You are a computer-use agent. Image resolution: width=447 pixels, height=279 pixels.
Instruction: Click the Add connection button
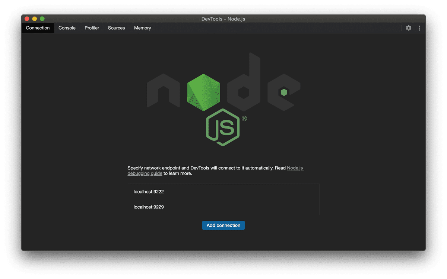point(223,225)
